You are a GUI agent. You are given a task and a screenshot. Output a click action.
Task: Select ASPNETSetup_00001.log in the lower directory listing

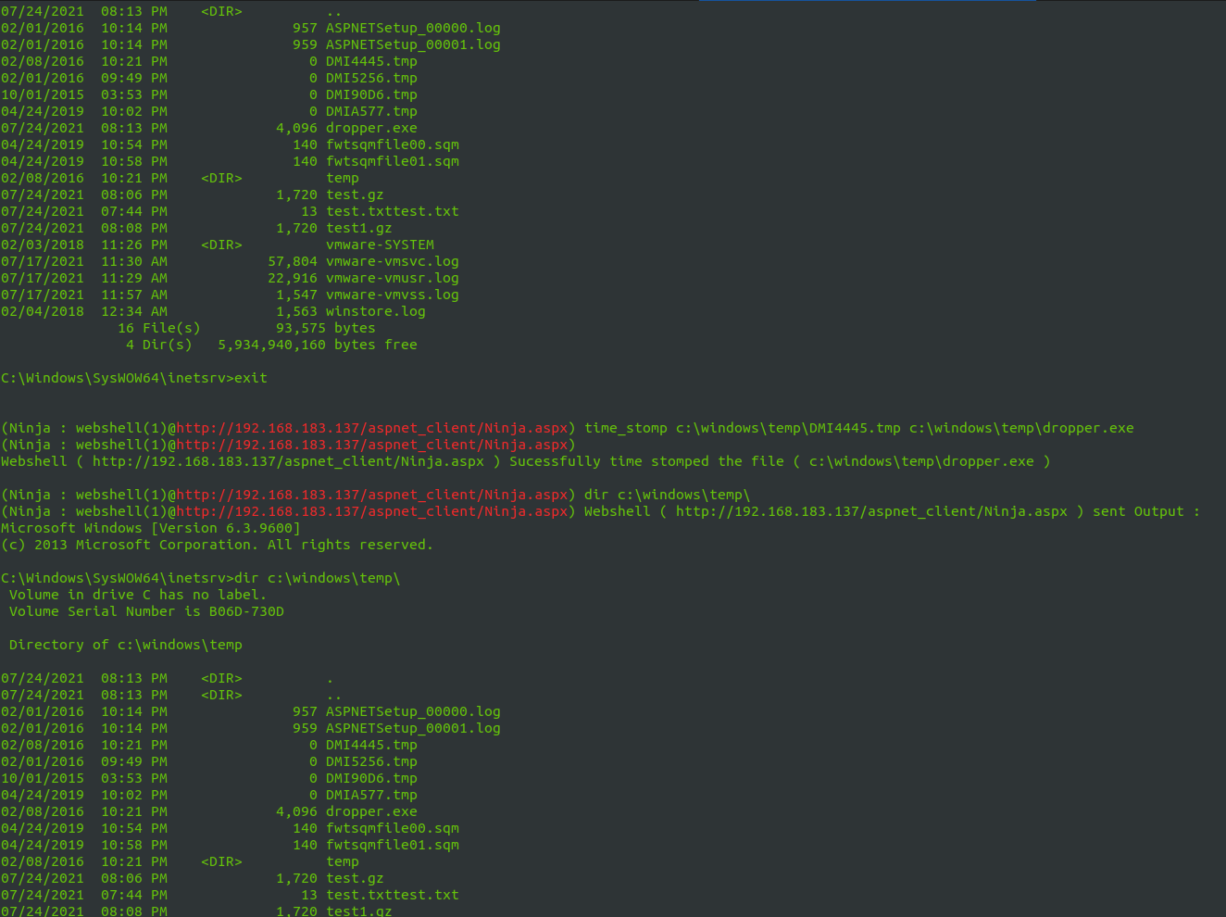tap(413, 728)
